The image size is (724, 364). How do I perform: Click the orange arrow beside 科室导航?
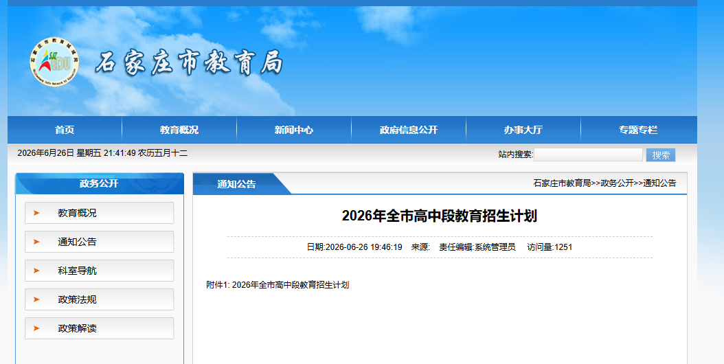tap(36, 271)
